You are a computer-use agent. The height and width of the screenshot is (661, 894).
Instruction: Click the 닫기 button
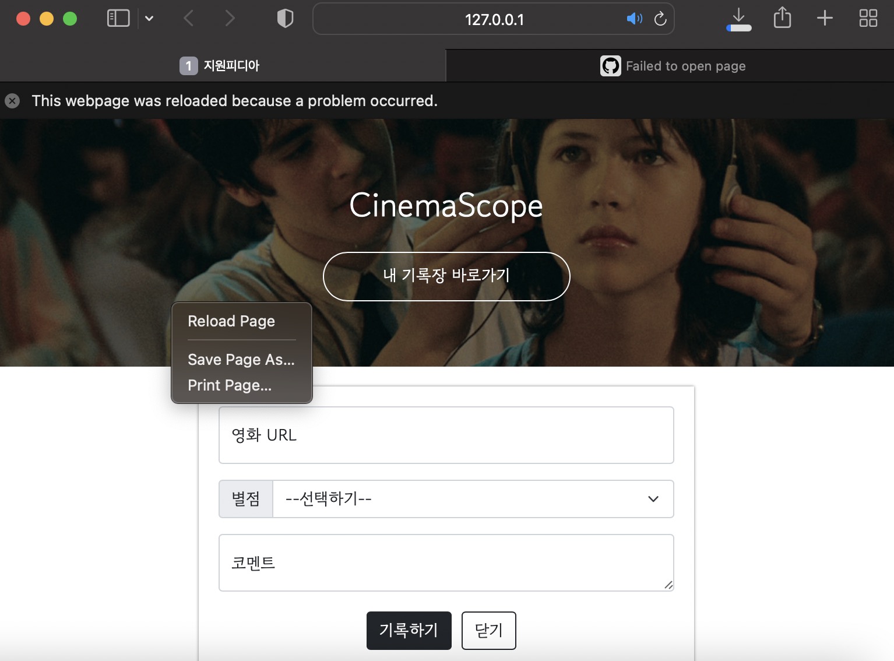coord(489,630)
